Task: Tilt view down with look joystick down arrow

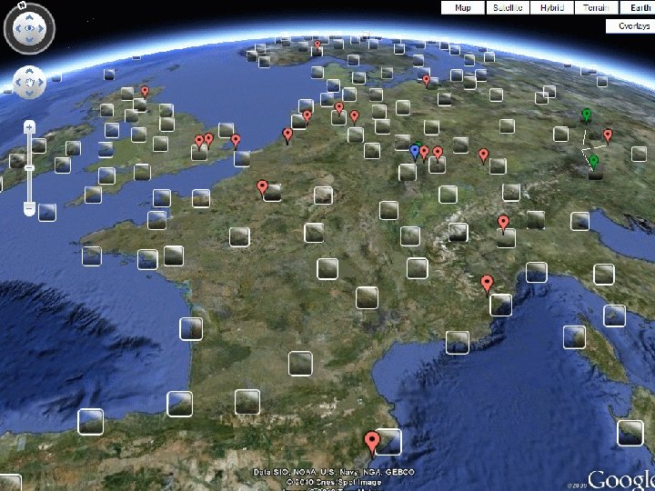Action: 29,40
